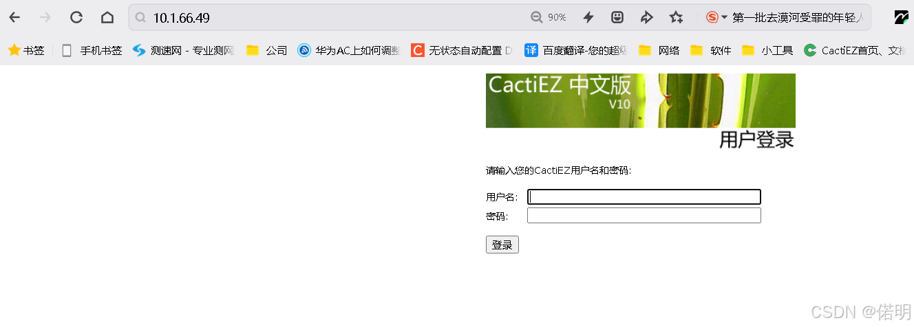This screenshot has height=327, width=914.
Task: Open the browser home page
Action: point(107,17)
